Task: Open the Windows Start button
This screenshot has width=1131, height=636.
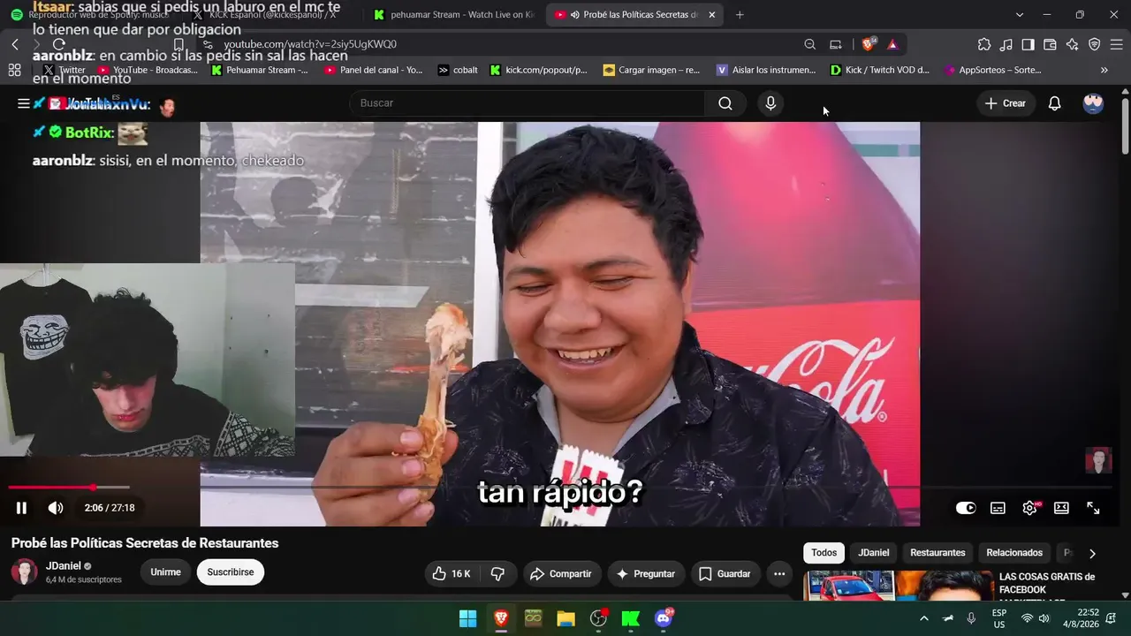Action: [467, 618]
